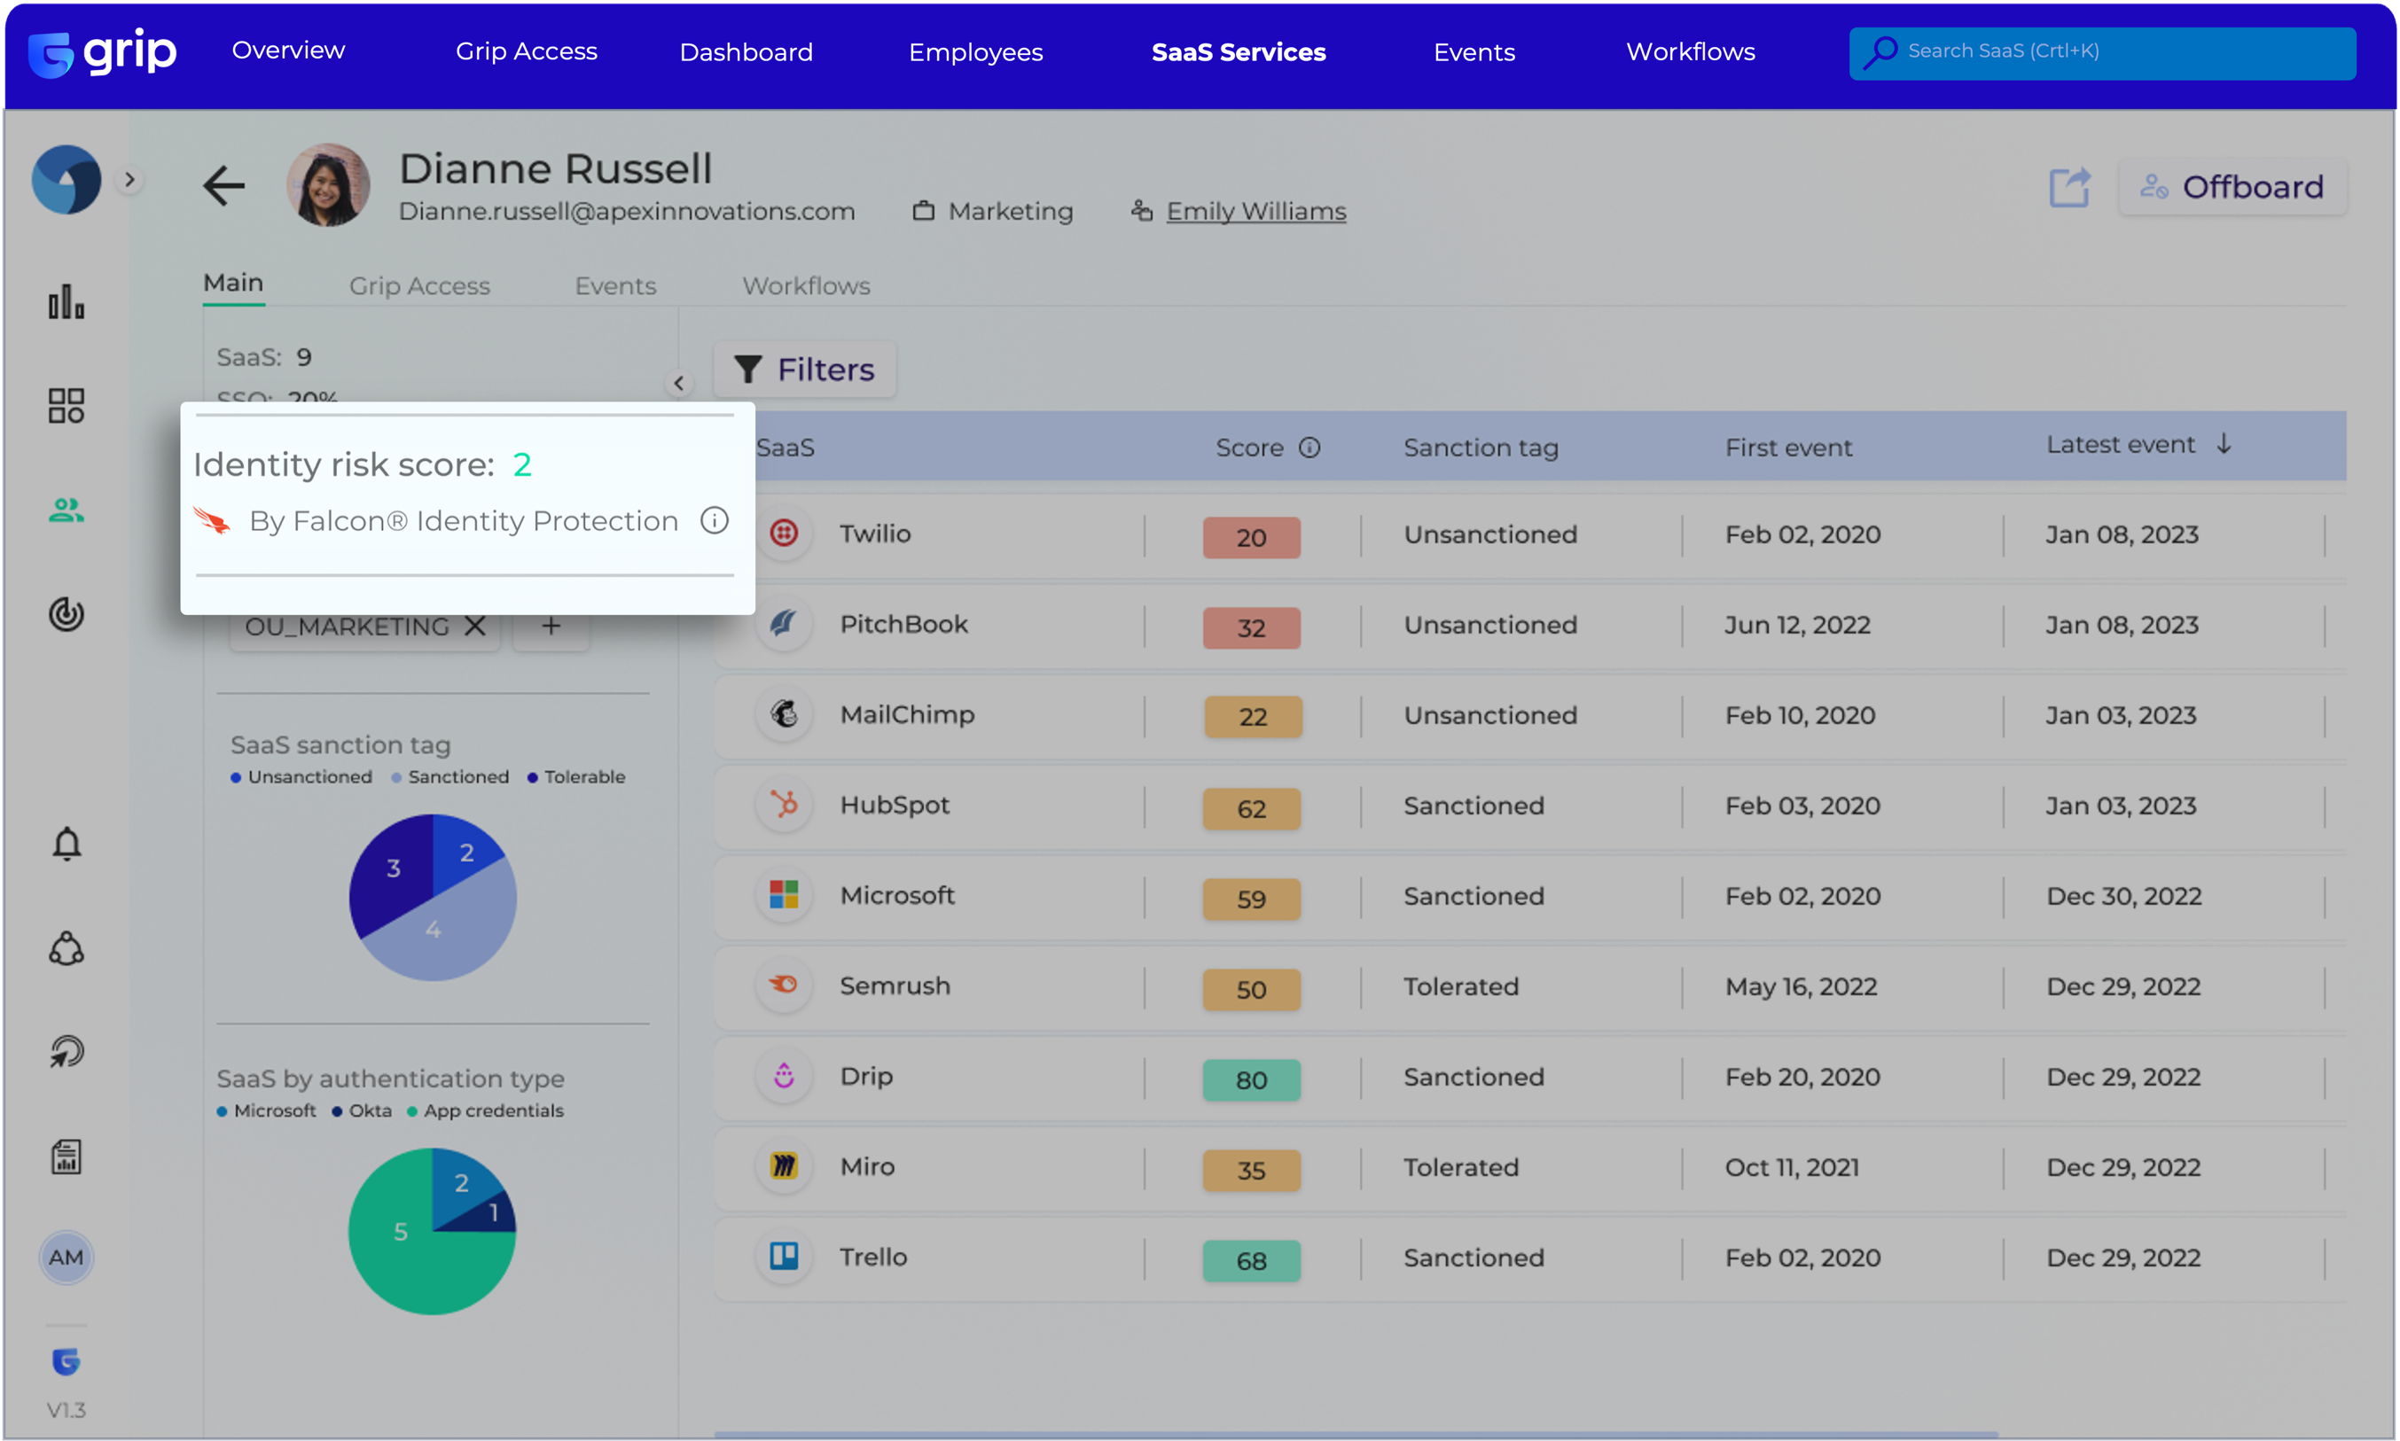The width and height of the screenshot is (2400, 1441).
Task: Switch to the Main tab
Action: coord(233,283)
